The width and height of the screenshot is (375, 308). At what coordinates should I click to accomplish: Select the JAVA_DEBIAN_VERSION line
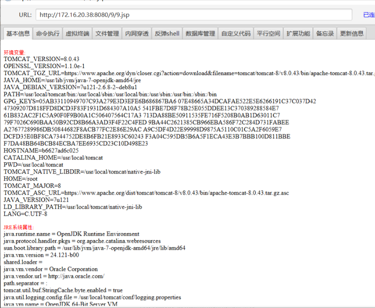tap(70, 87)
